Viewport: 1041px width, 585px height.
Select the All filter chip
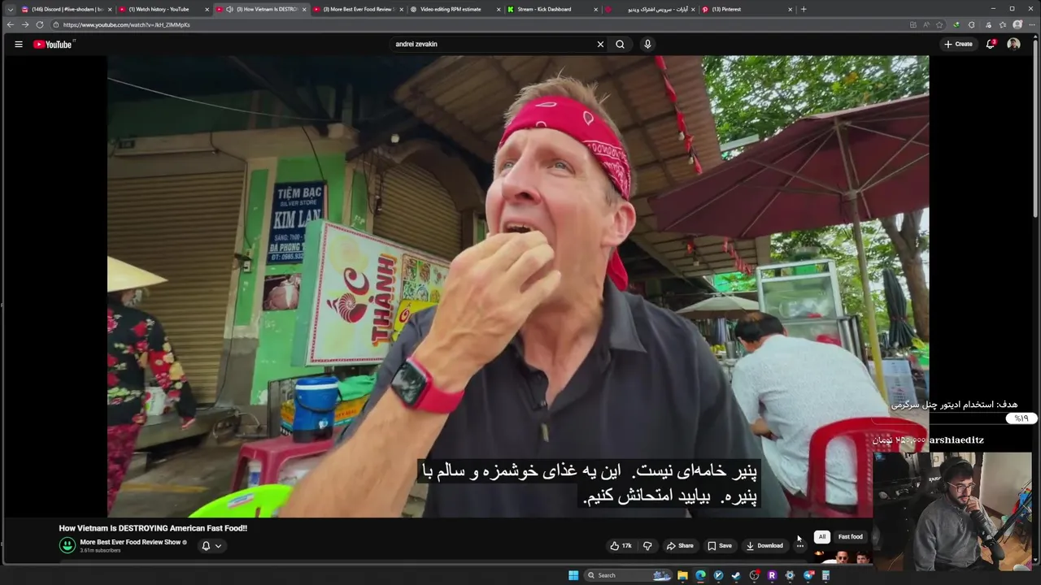(x=822, y=537)
